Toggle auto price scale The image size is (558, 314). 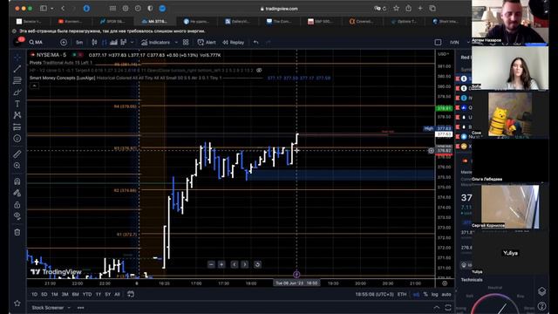coord(446,295)
